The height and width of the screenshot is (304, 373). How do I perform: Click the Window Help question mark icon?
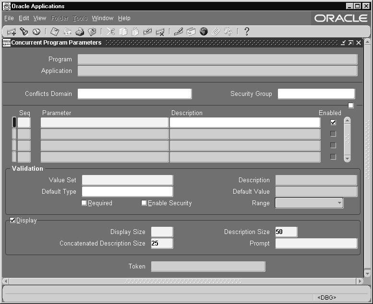click(x=247, y=32)
